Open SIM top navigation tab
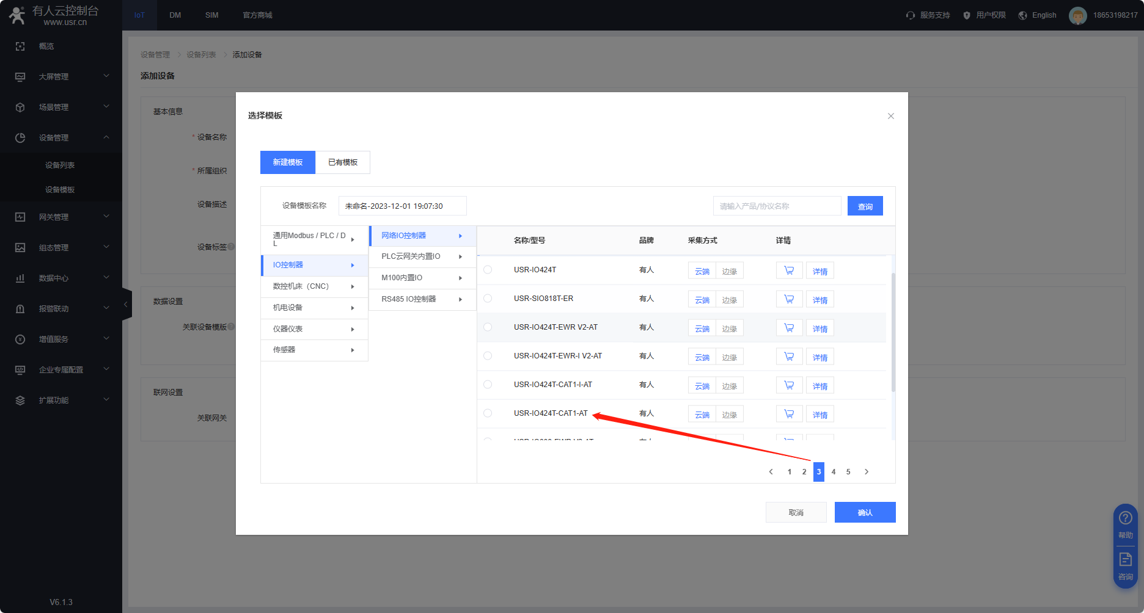 pos(212,15)
